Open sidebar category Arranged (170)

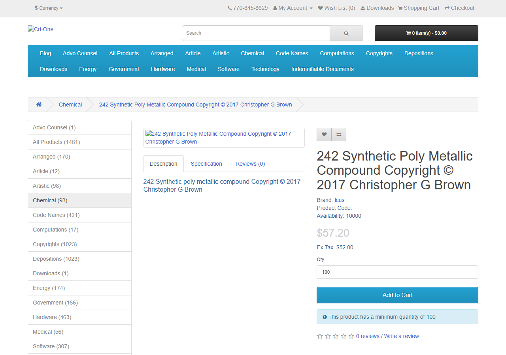click(x=79, y=157)
